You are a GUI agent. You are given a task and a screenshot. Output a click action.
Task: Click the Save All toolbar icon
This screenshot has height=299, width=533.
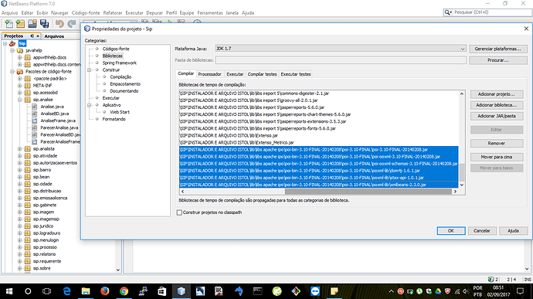44,23
